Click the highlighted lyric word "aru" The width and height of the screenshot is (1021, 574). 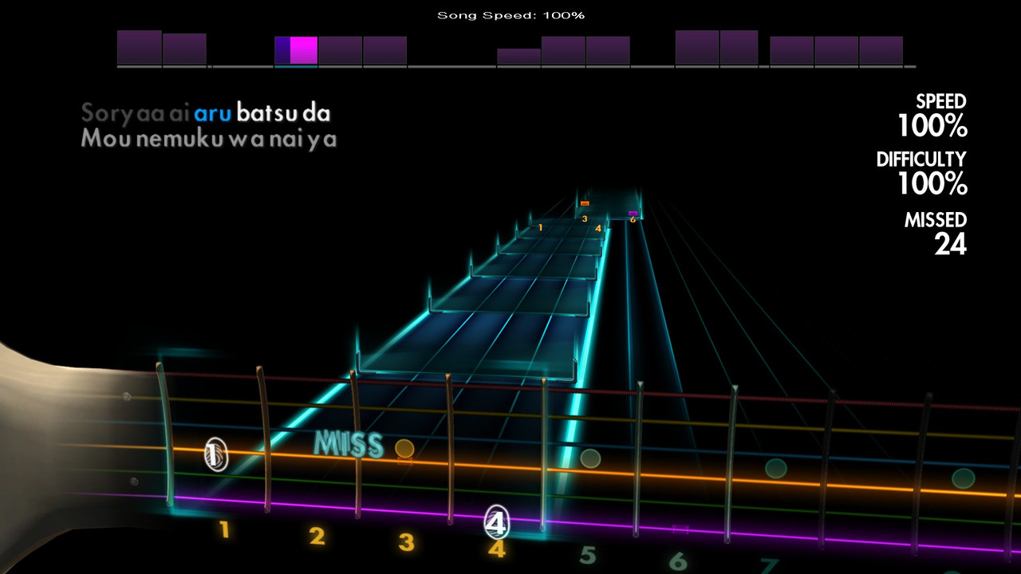point(213,113)
